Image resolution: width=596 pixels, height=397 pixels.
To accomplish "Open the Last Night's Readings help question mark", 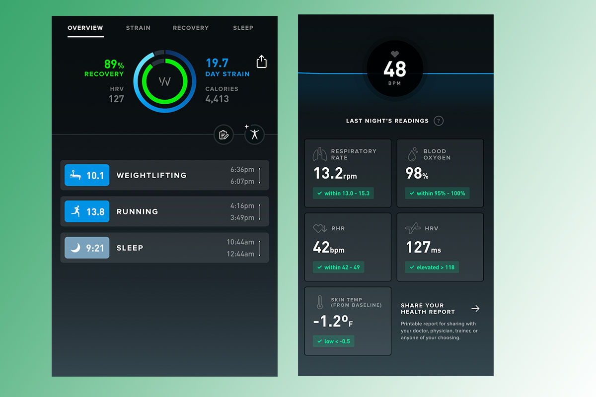I will pyautogui.click(x=438, y=121).
